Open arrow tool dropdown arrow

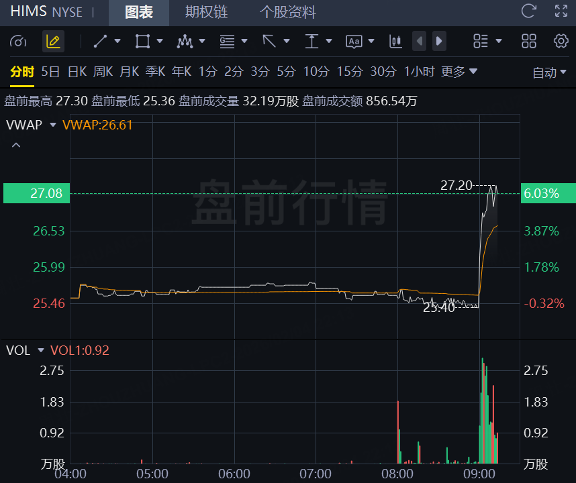287,41
